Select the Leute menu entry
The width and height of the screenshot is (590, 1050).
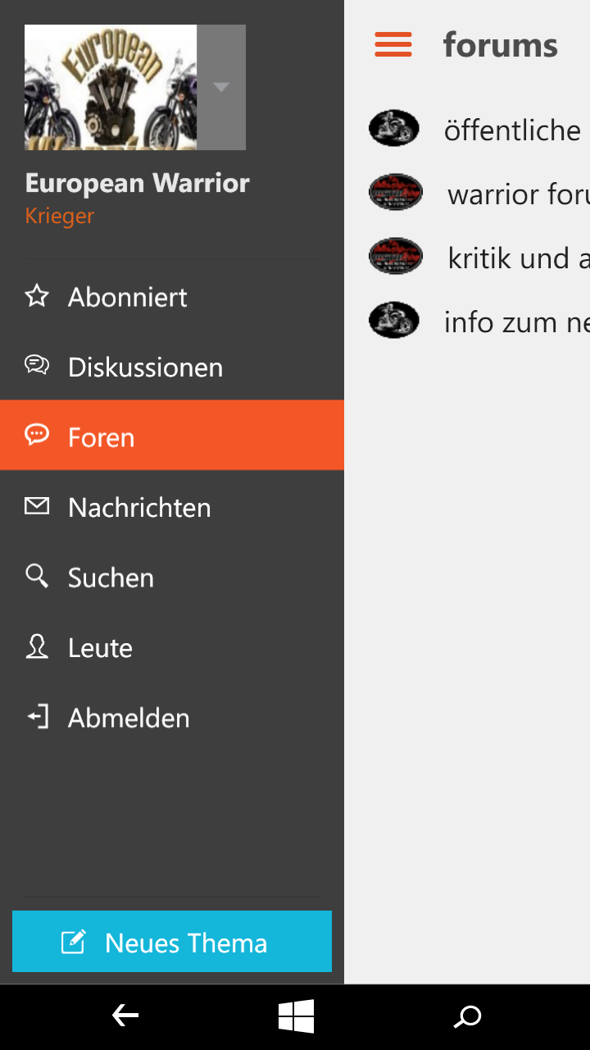(x=100, y=648)
